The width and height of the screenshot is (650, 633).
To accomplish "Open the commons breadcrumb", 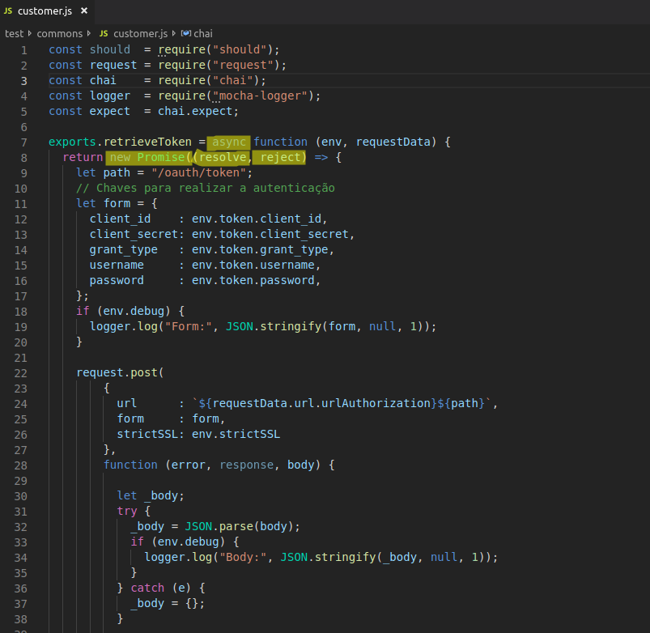I will (60, 33).
